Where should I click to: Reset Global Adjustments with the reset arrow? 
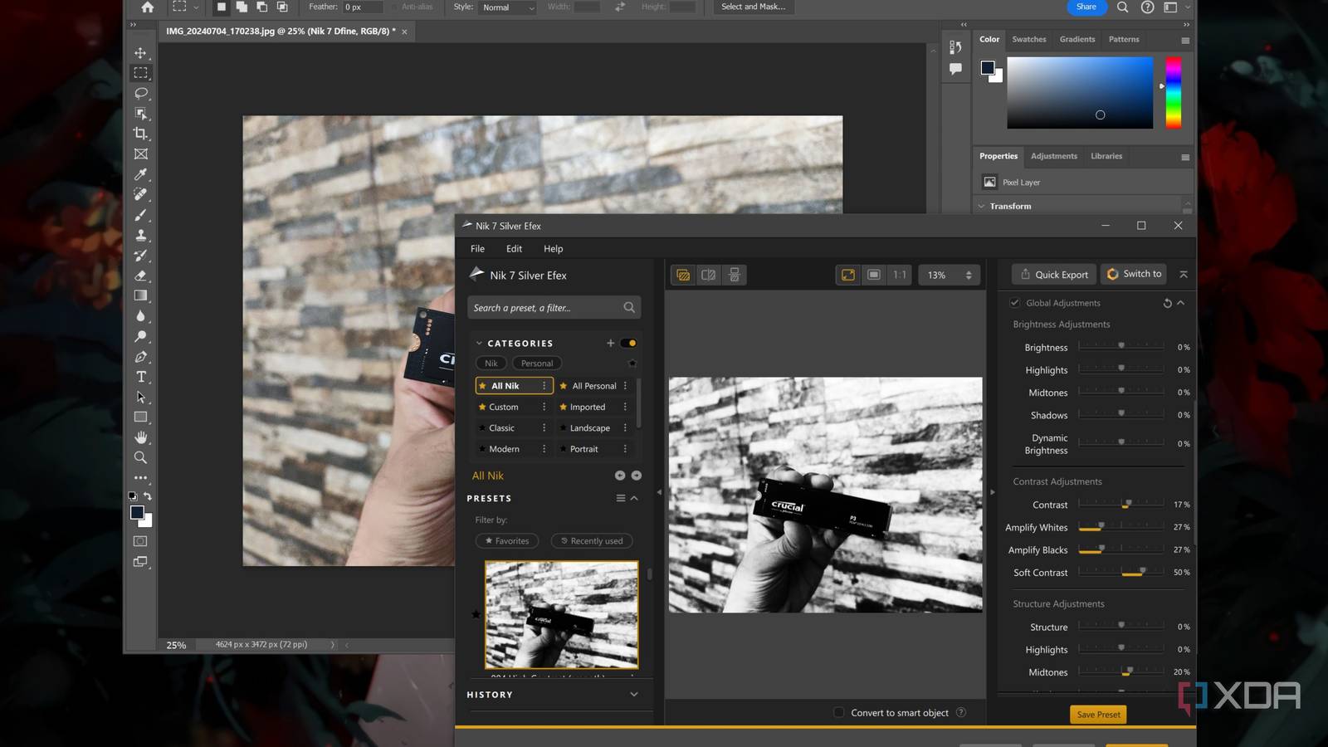(x=1167, y=303)
